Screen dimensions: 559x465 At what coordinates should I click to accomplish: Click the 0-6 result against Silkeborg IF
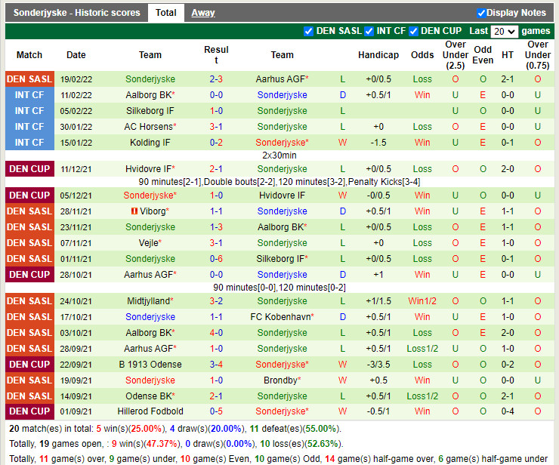coord(216,259)
